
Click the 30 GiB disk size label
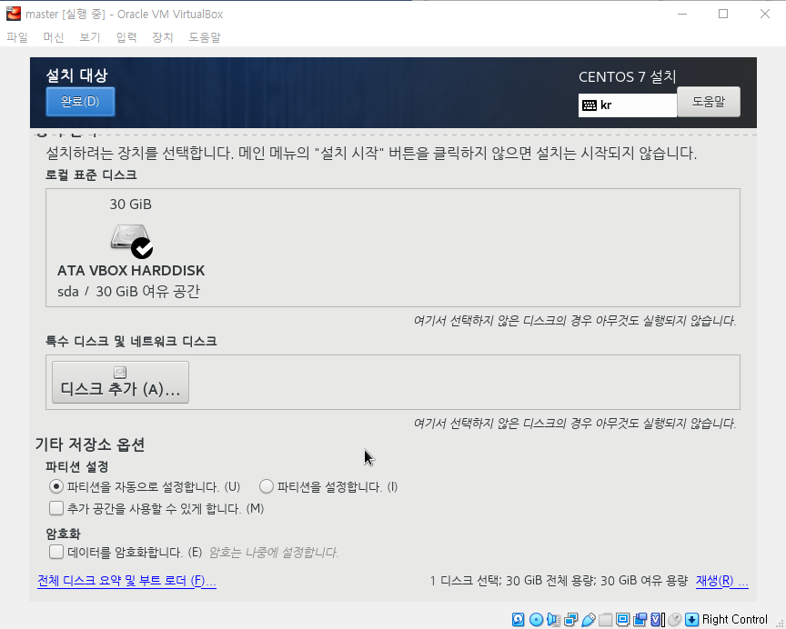point(130,205)
